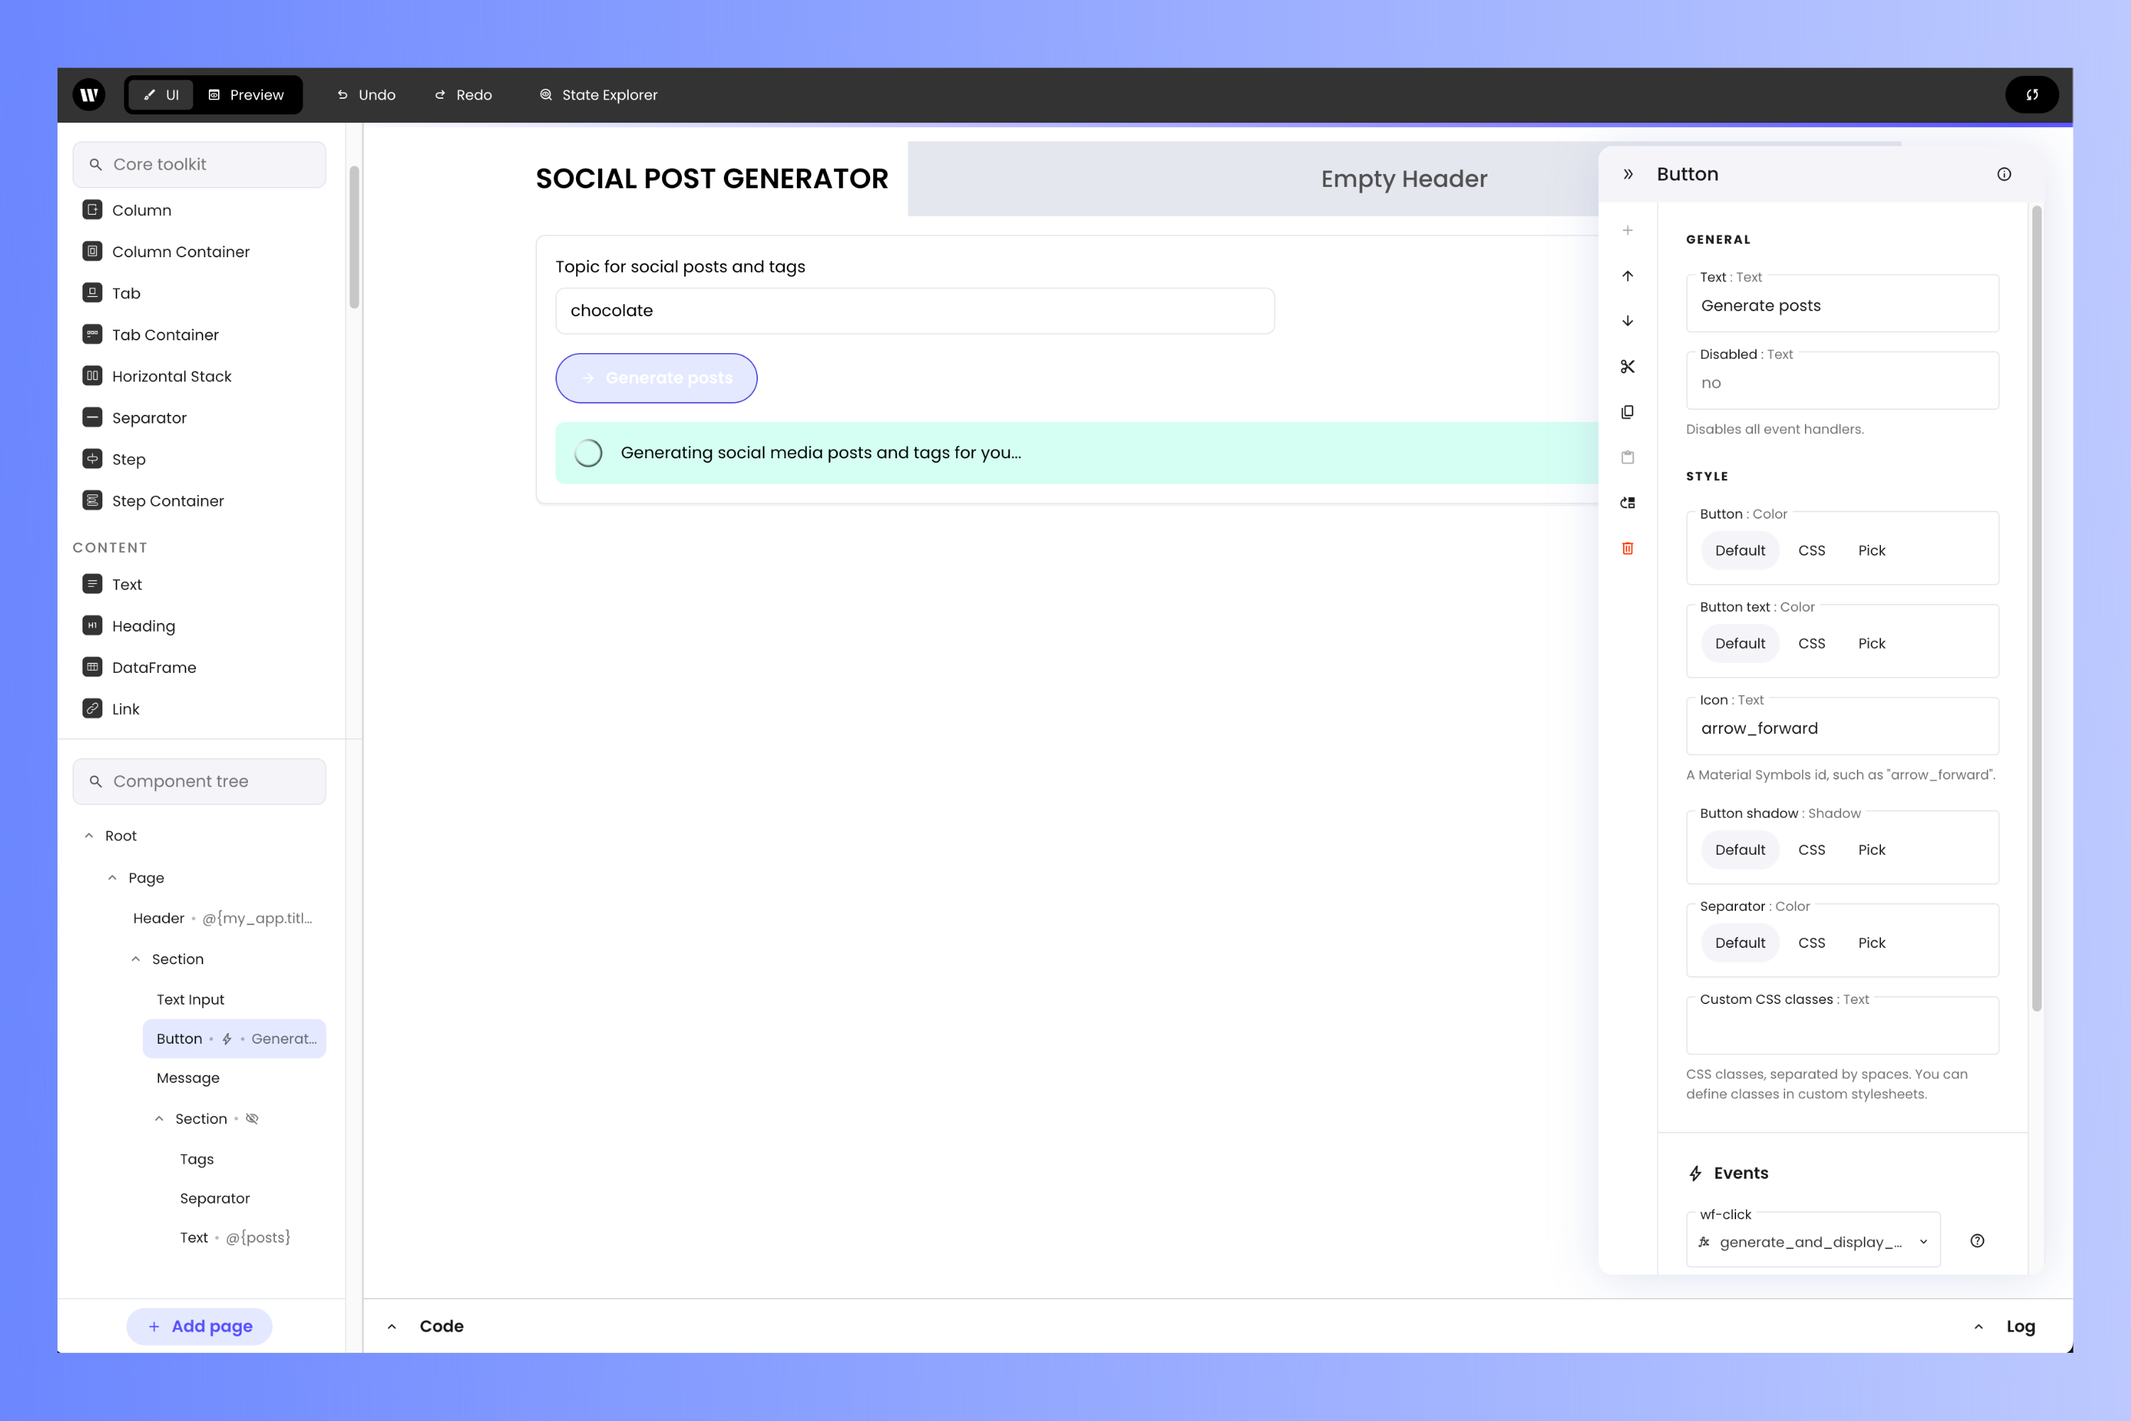The image size is (2131, 1421).
Task: Click the DataFrame component icon
Action: click(x=92, y=667)
